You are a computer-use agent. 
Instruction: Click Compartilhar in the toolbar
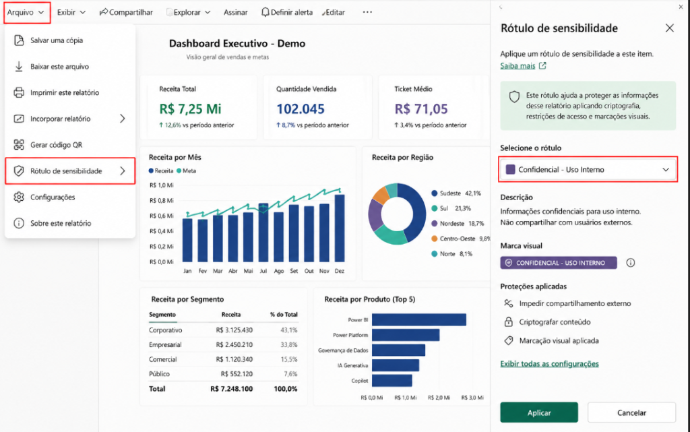tap(126, 12)
